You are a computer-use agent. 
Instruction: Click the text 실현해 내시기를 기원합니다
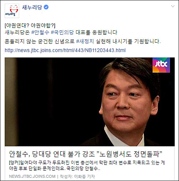[128, 41]
